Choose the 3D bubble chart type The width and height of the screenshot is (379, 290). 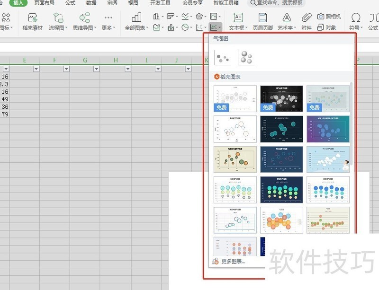pyautogui.click(x=246, y=58)
